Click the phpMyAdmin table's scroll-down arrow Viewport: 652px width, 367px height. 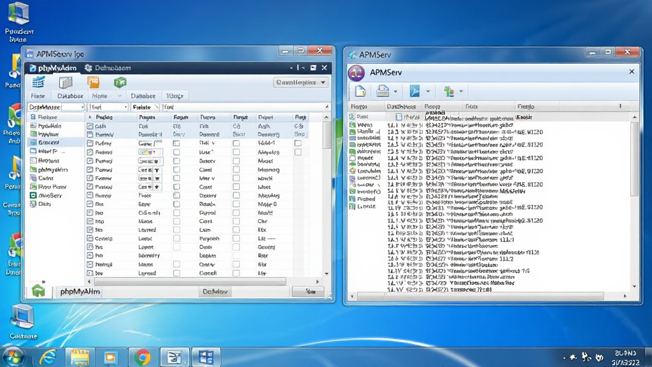click(x=327, y=274)
